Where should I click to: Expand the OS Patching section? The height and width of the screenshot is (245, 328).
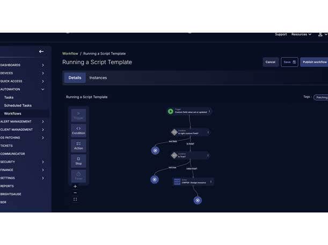tap(43, 137)
